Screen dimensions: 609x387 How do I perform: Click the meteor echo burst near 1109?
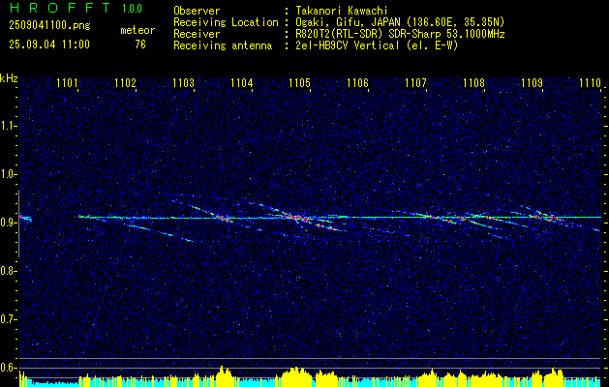click(x=552, y=217)
